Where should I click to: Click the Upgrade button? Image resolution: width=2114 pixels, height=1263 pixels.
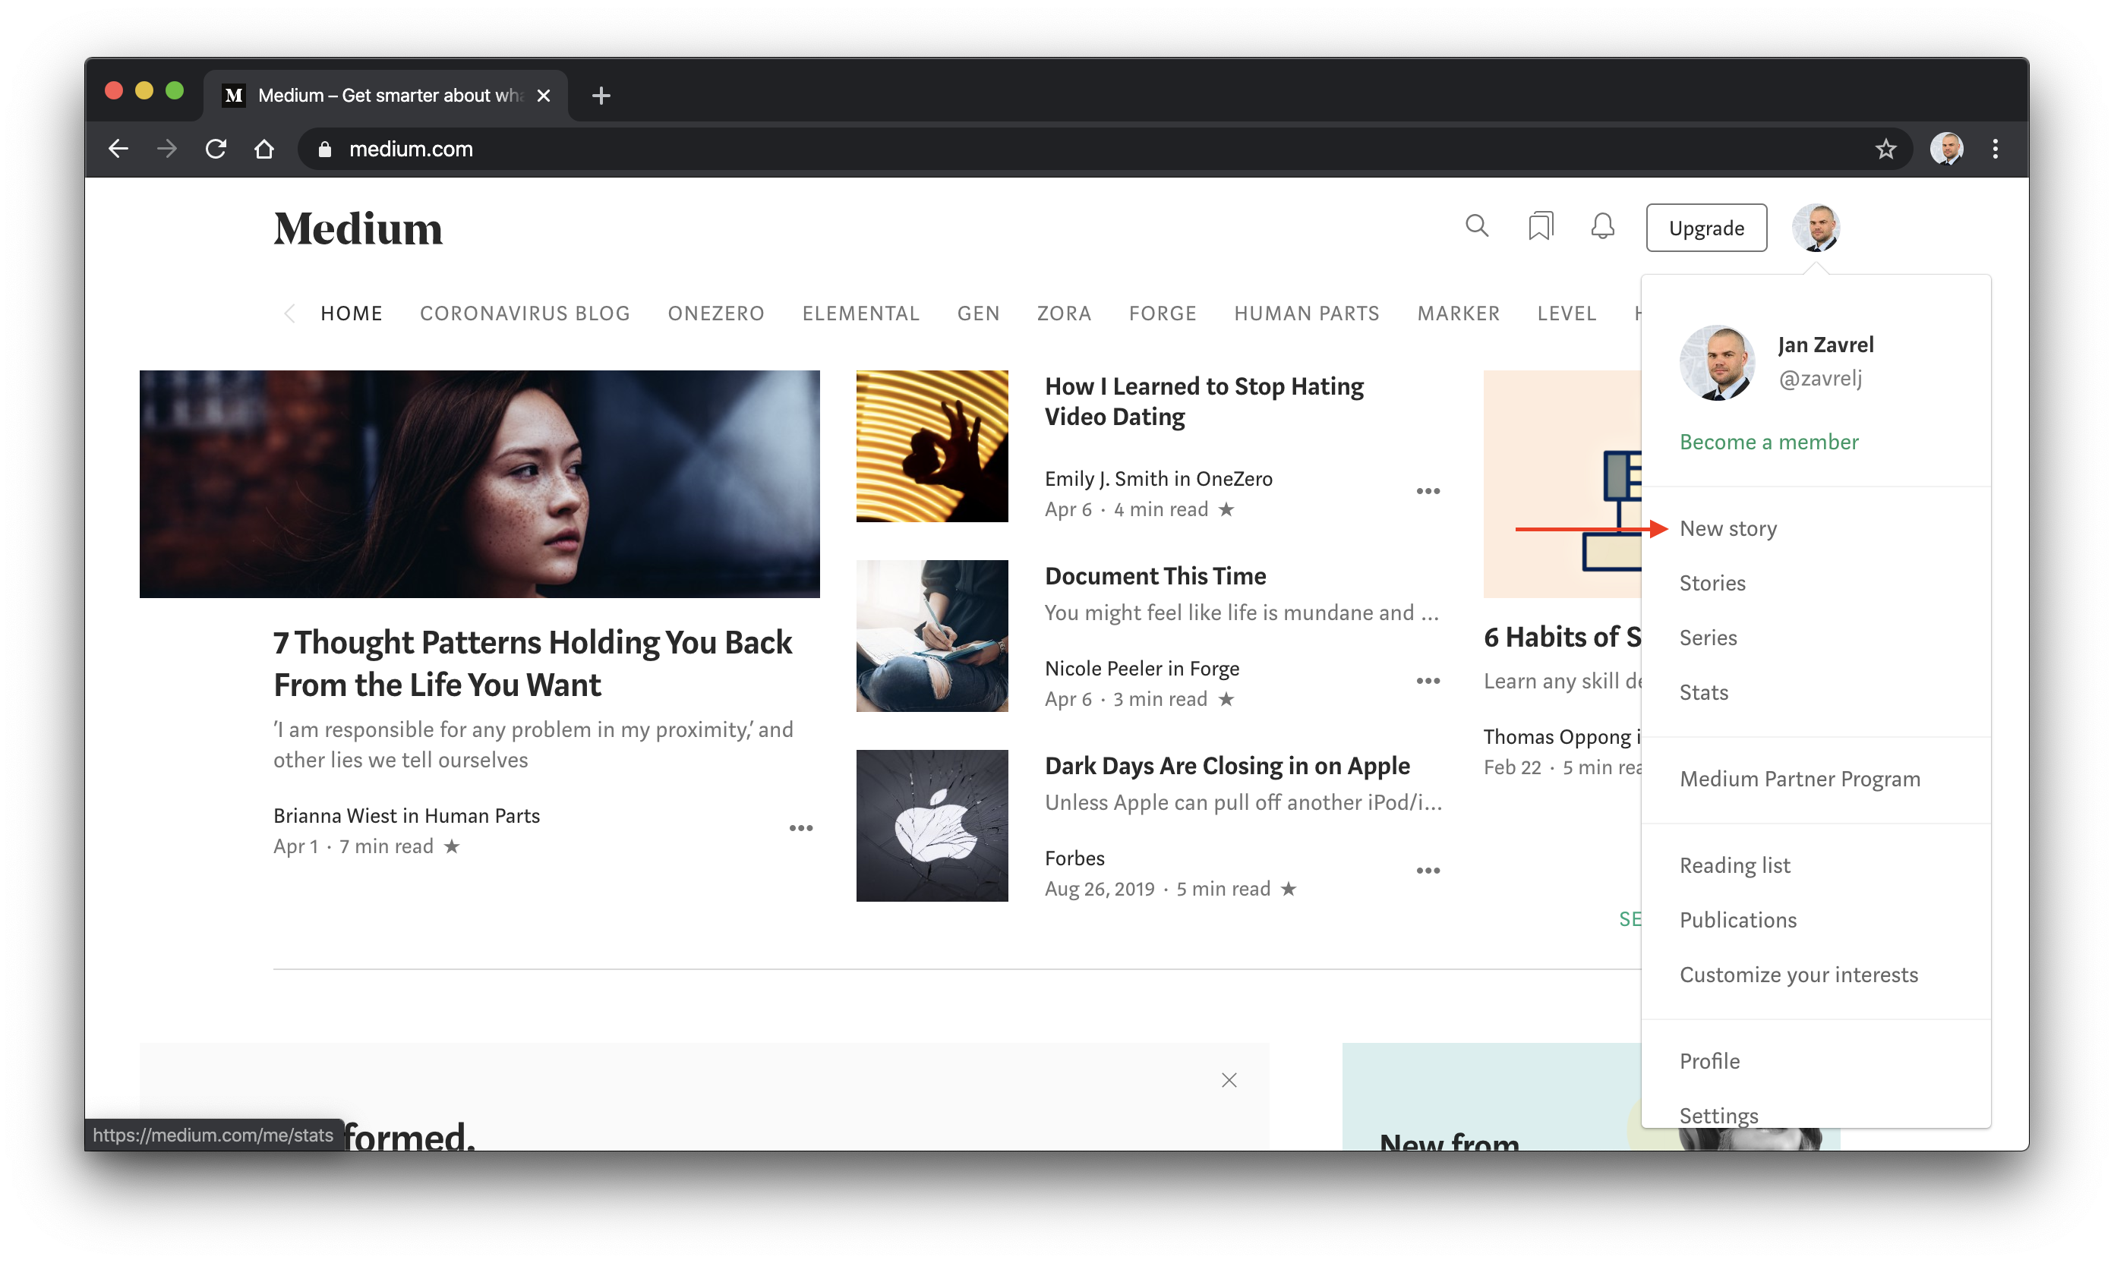coord(1705,227)
